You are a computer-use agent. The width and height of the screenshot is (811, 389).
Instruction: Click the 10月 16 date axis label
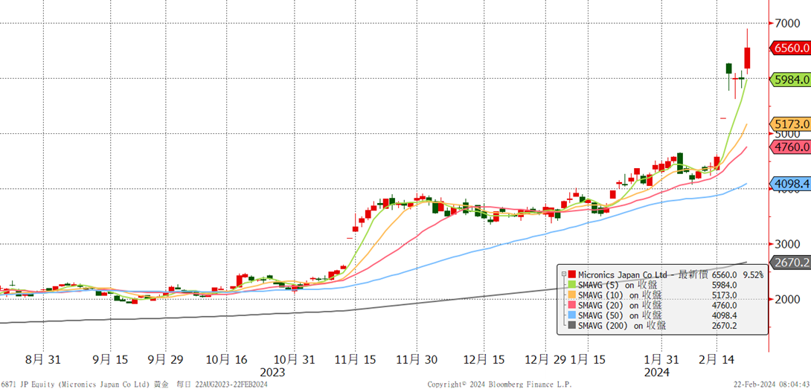[x=226, y=359]
